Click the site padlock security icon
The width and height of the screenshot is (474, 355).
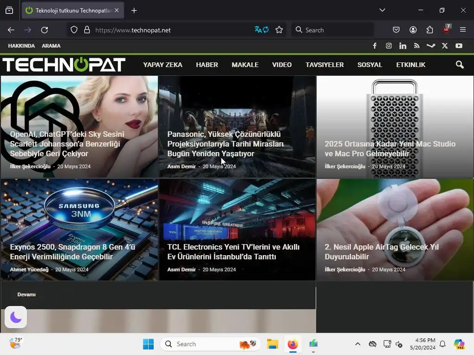[x=87, y=30]
